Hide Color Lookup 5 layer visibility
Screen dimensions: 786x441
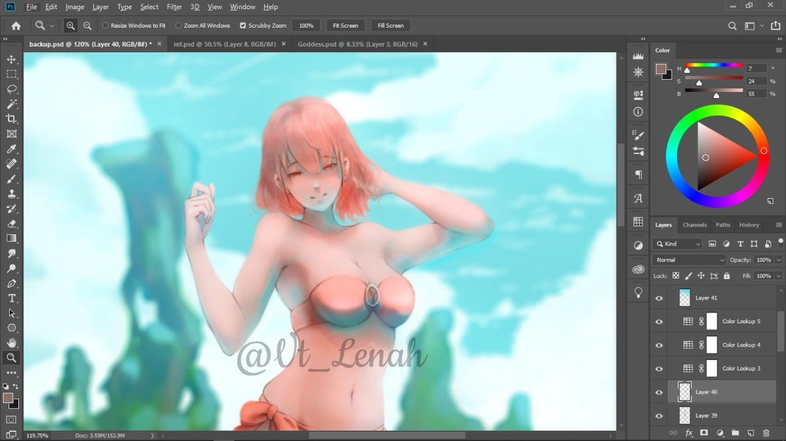coord(659,321)
